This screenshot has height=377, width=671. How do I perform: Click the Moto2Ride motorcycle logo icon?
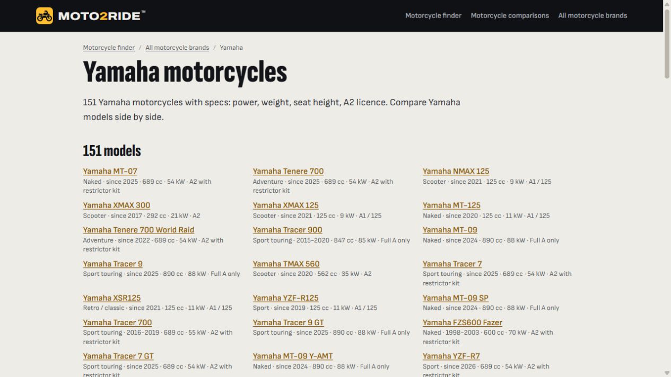point(45,16)
